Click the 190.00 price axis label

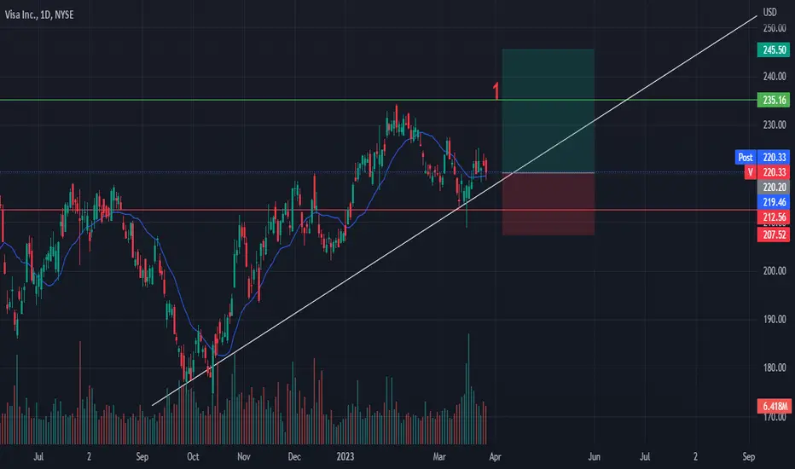775,320
